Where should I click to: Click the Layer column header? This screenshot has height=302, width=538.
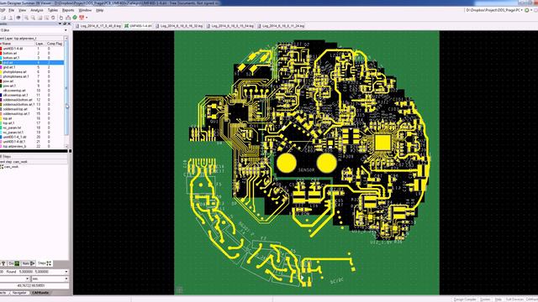[40, 44]
